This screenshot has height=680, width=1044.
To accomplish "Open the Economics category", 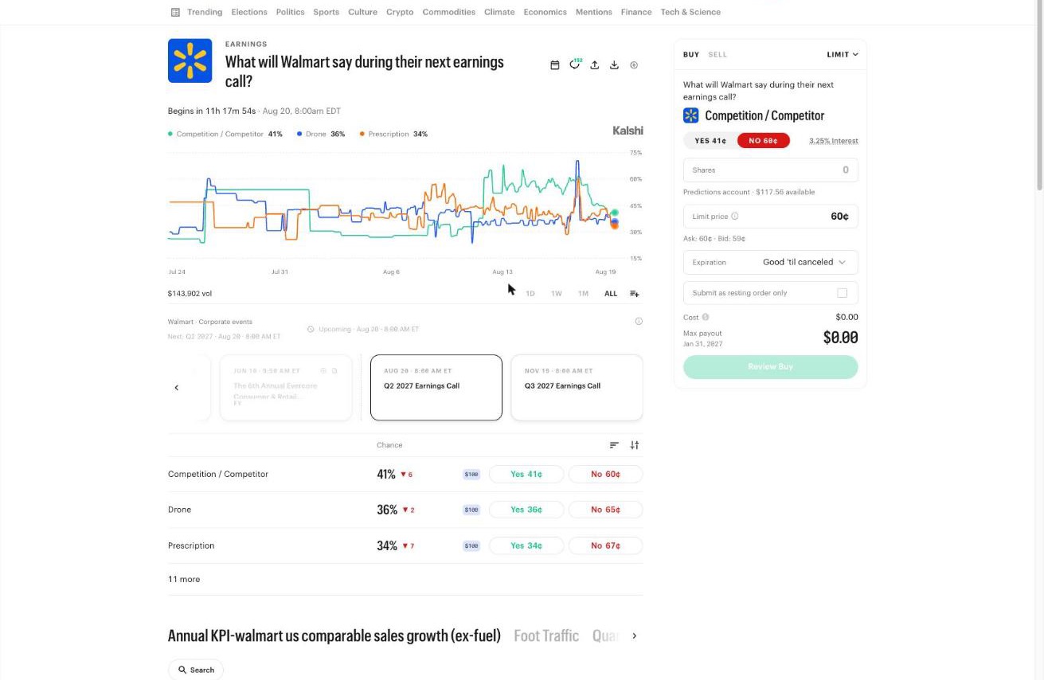I will pos(545,12).
